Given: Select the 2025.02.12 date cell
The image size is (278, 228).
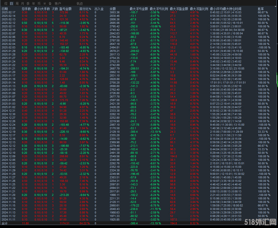Looking at the screenshot, I should pyautogui.click(x=9, y=23).
